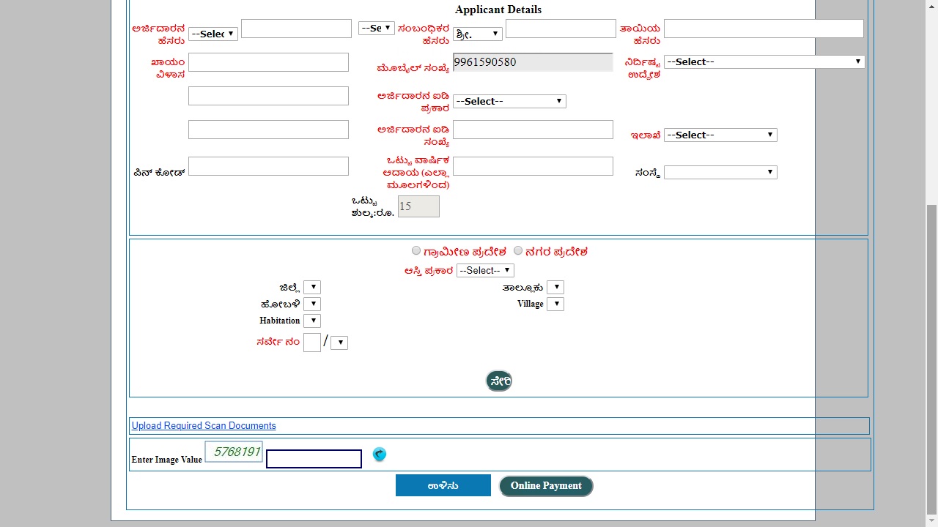The width and height of the screenshot is (938, 527).
Task: Expand the Habitation dropdown
Action: (312, 321)
